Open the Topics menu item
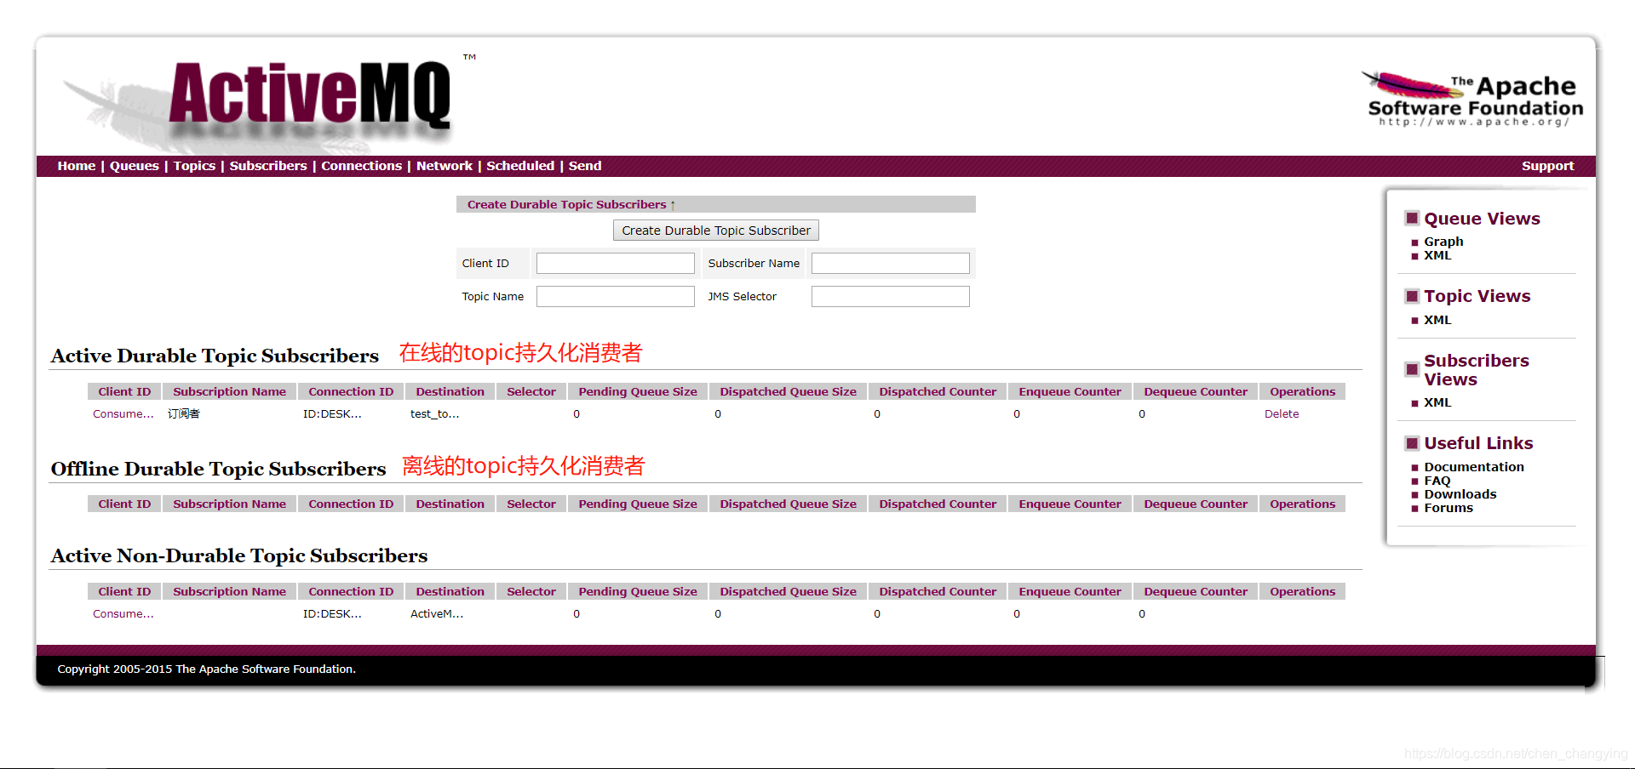This screenshot has height=769, width=1635. (194, 166)
